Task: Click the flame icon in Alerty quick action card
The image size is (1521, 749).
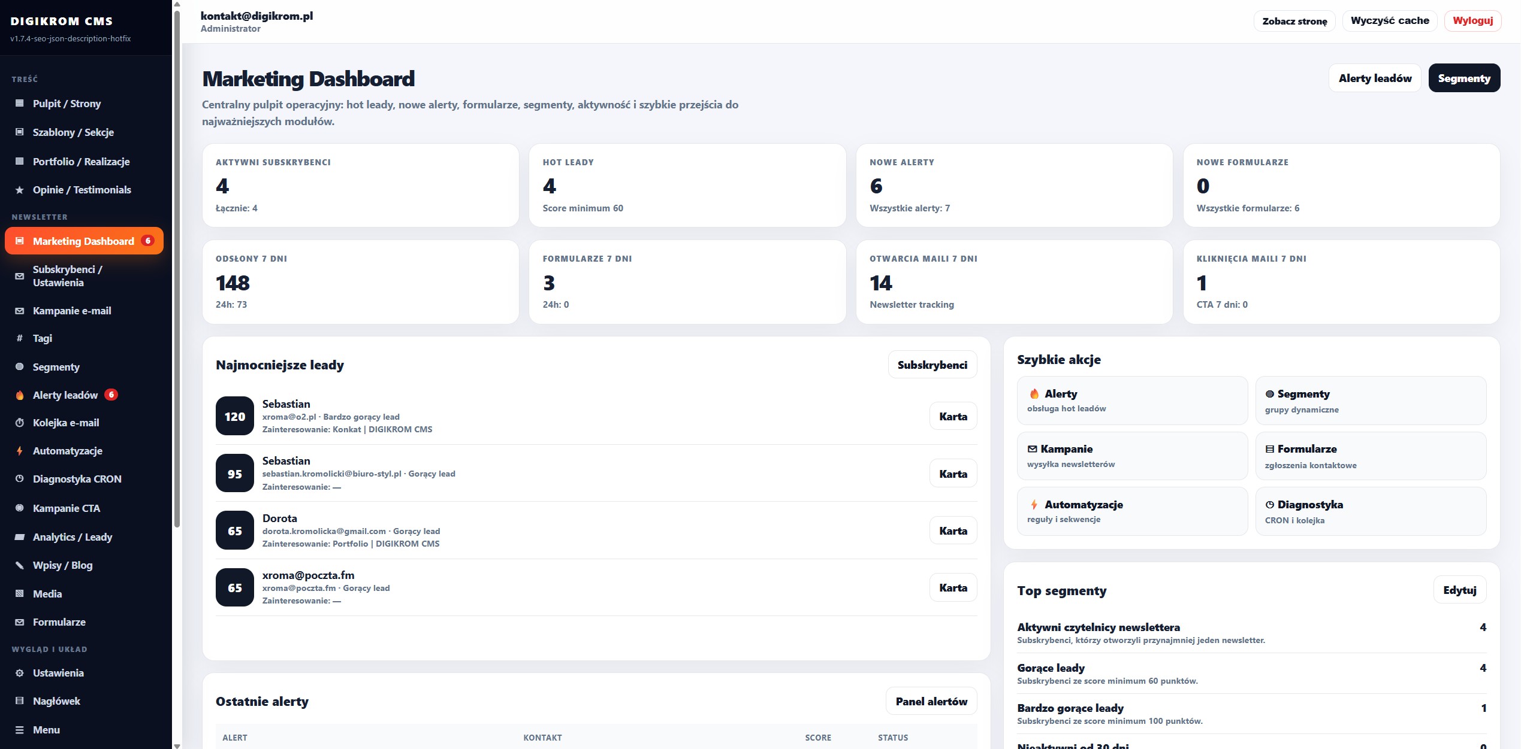Action: pos(1034,394)
